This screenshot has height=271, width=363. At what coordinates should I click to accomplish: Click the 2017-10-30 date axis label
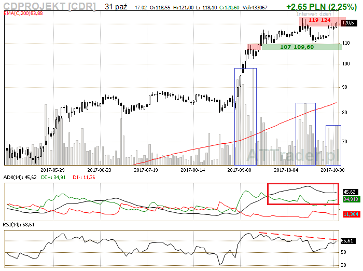332,170
